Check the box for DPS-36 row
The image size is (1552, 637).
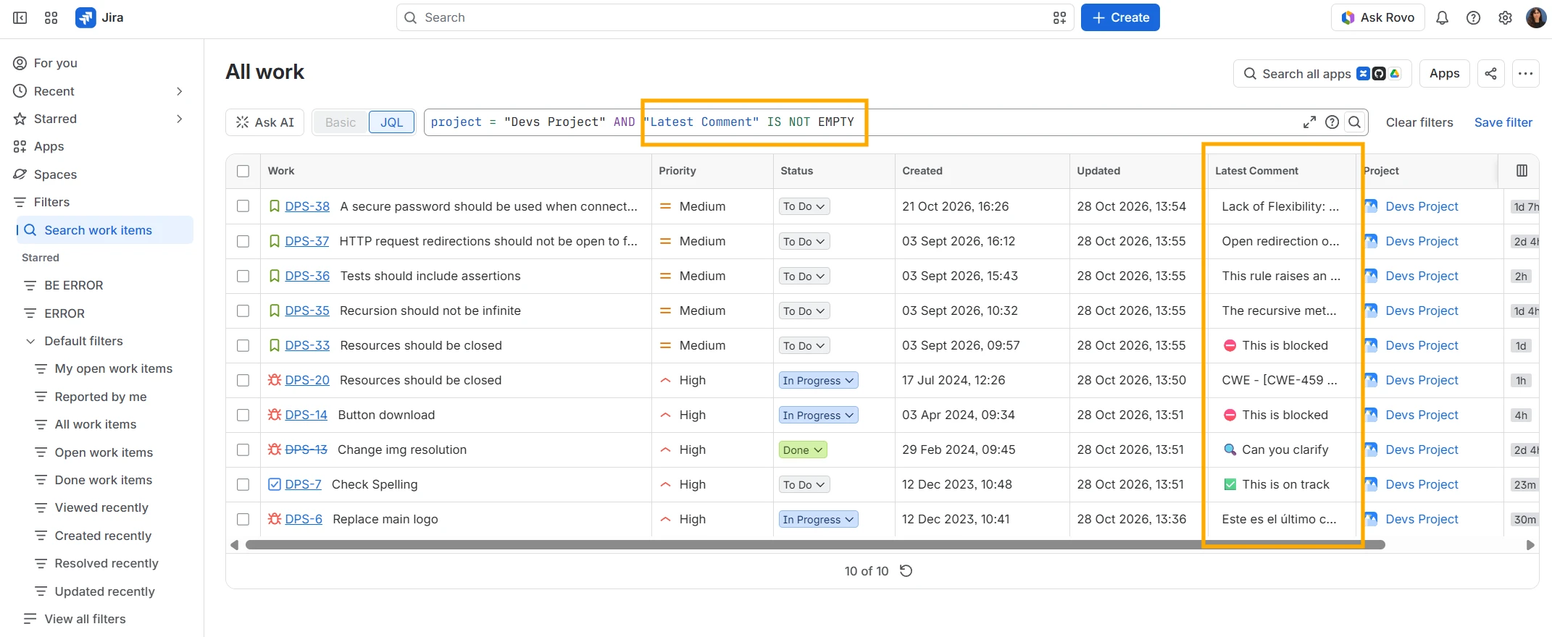(243, 276)
